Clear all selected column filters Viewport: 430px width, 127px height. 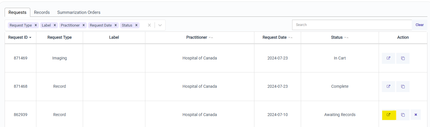149,25
